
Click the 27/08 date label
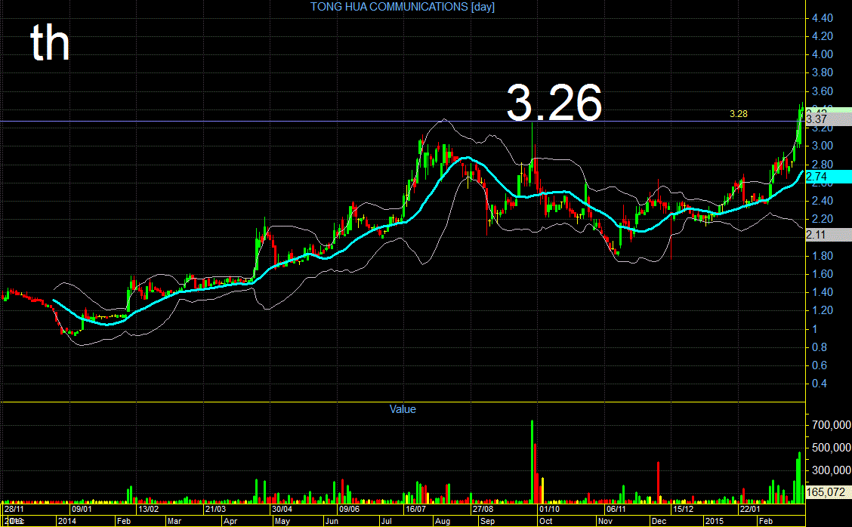pyautogui.click(x=483, y=509)
